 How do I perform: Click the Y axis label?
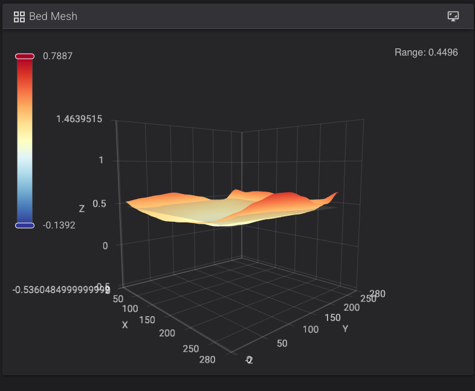pyautogui.click(x=345, y=329)
